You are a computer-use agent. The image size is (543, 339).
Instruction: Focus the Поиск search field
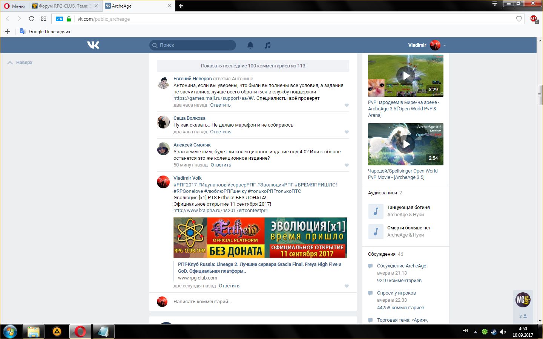[x=193, y=45]
